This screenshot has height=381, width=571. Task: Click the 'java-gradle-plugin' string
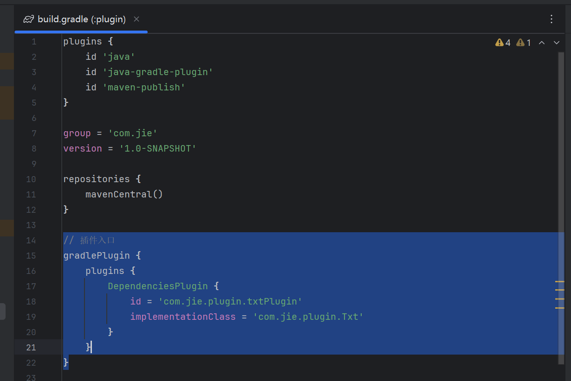coord(157,72)
